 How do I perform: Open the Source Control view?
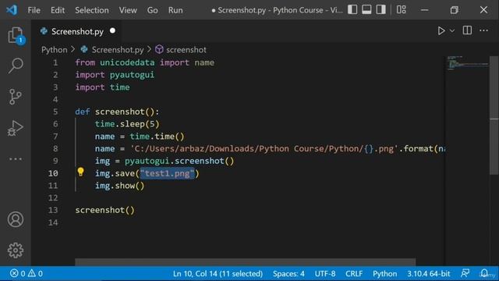tap(16, 97)
